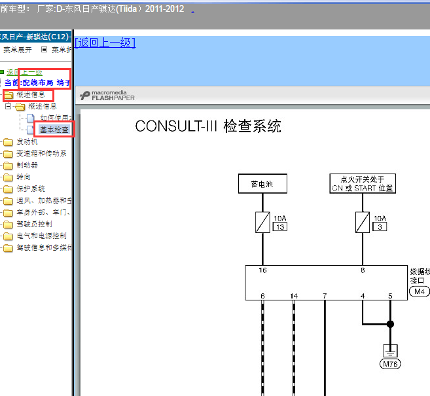Click the blue 当前:配线布局 端子 label
This screenshot has width=430, height=396.
click(37, 82)
